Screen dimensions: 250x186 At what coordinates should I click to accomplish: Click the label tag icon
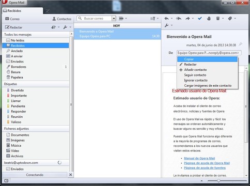click(230, 18)
